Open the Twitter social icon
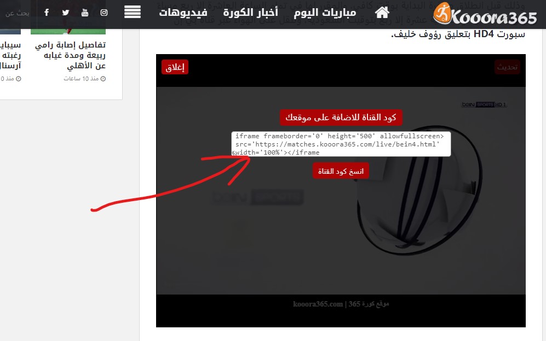Image resolution: width=546 pixels, height=341 pixels. (66, 13)
